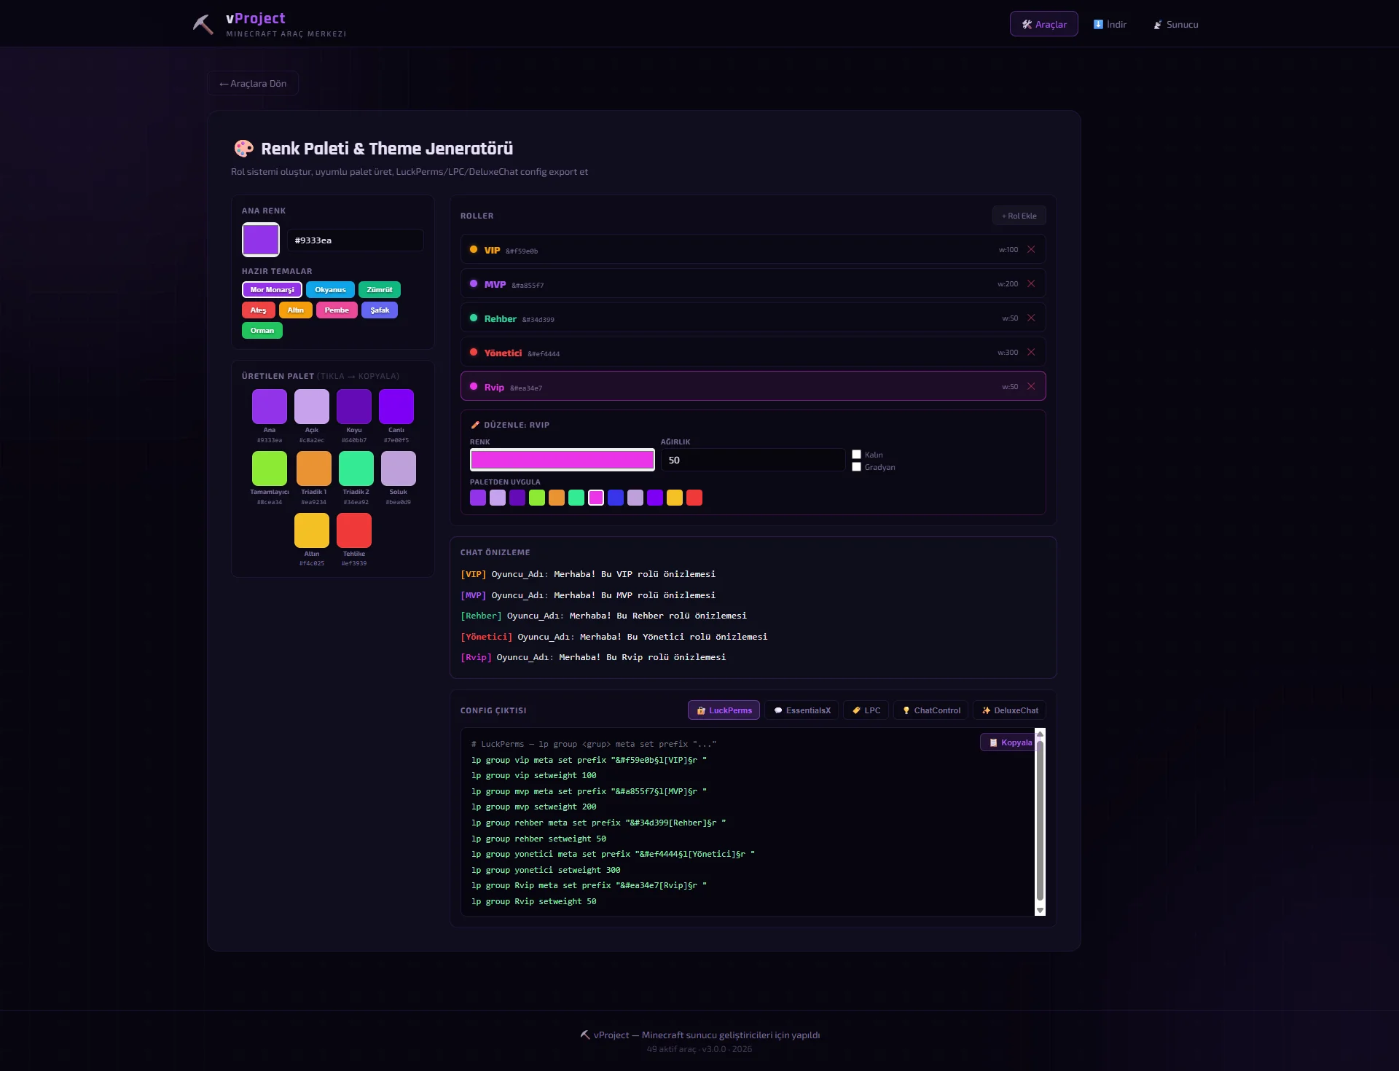Apply the Altın preset theme

pos(296,310)
